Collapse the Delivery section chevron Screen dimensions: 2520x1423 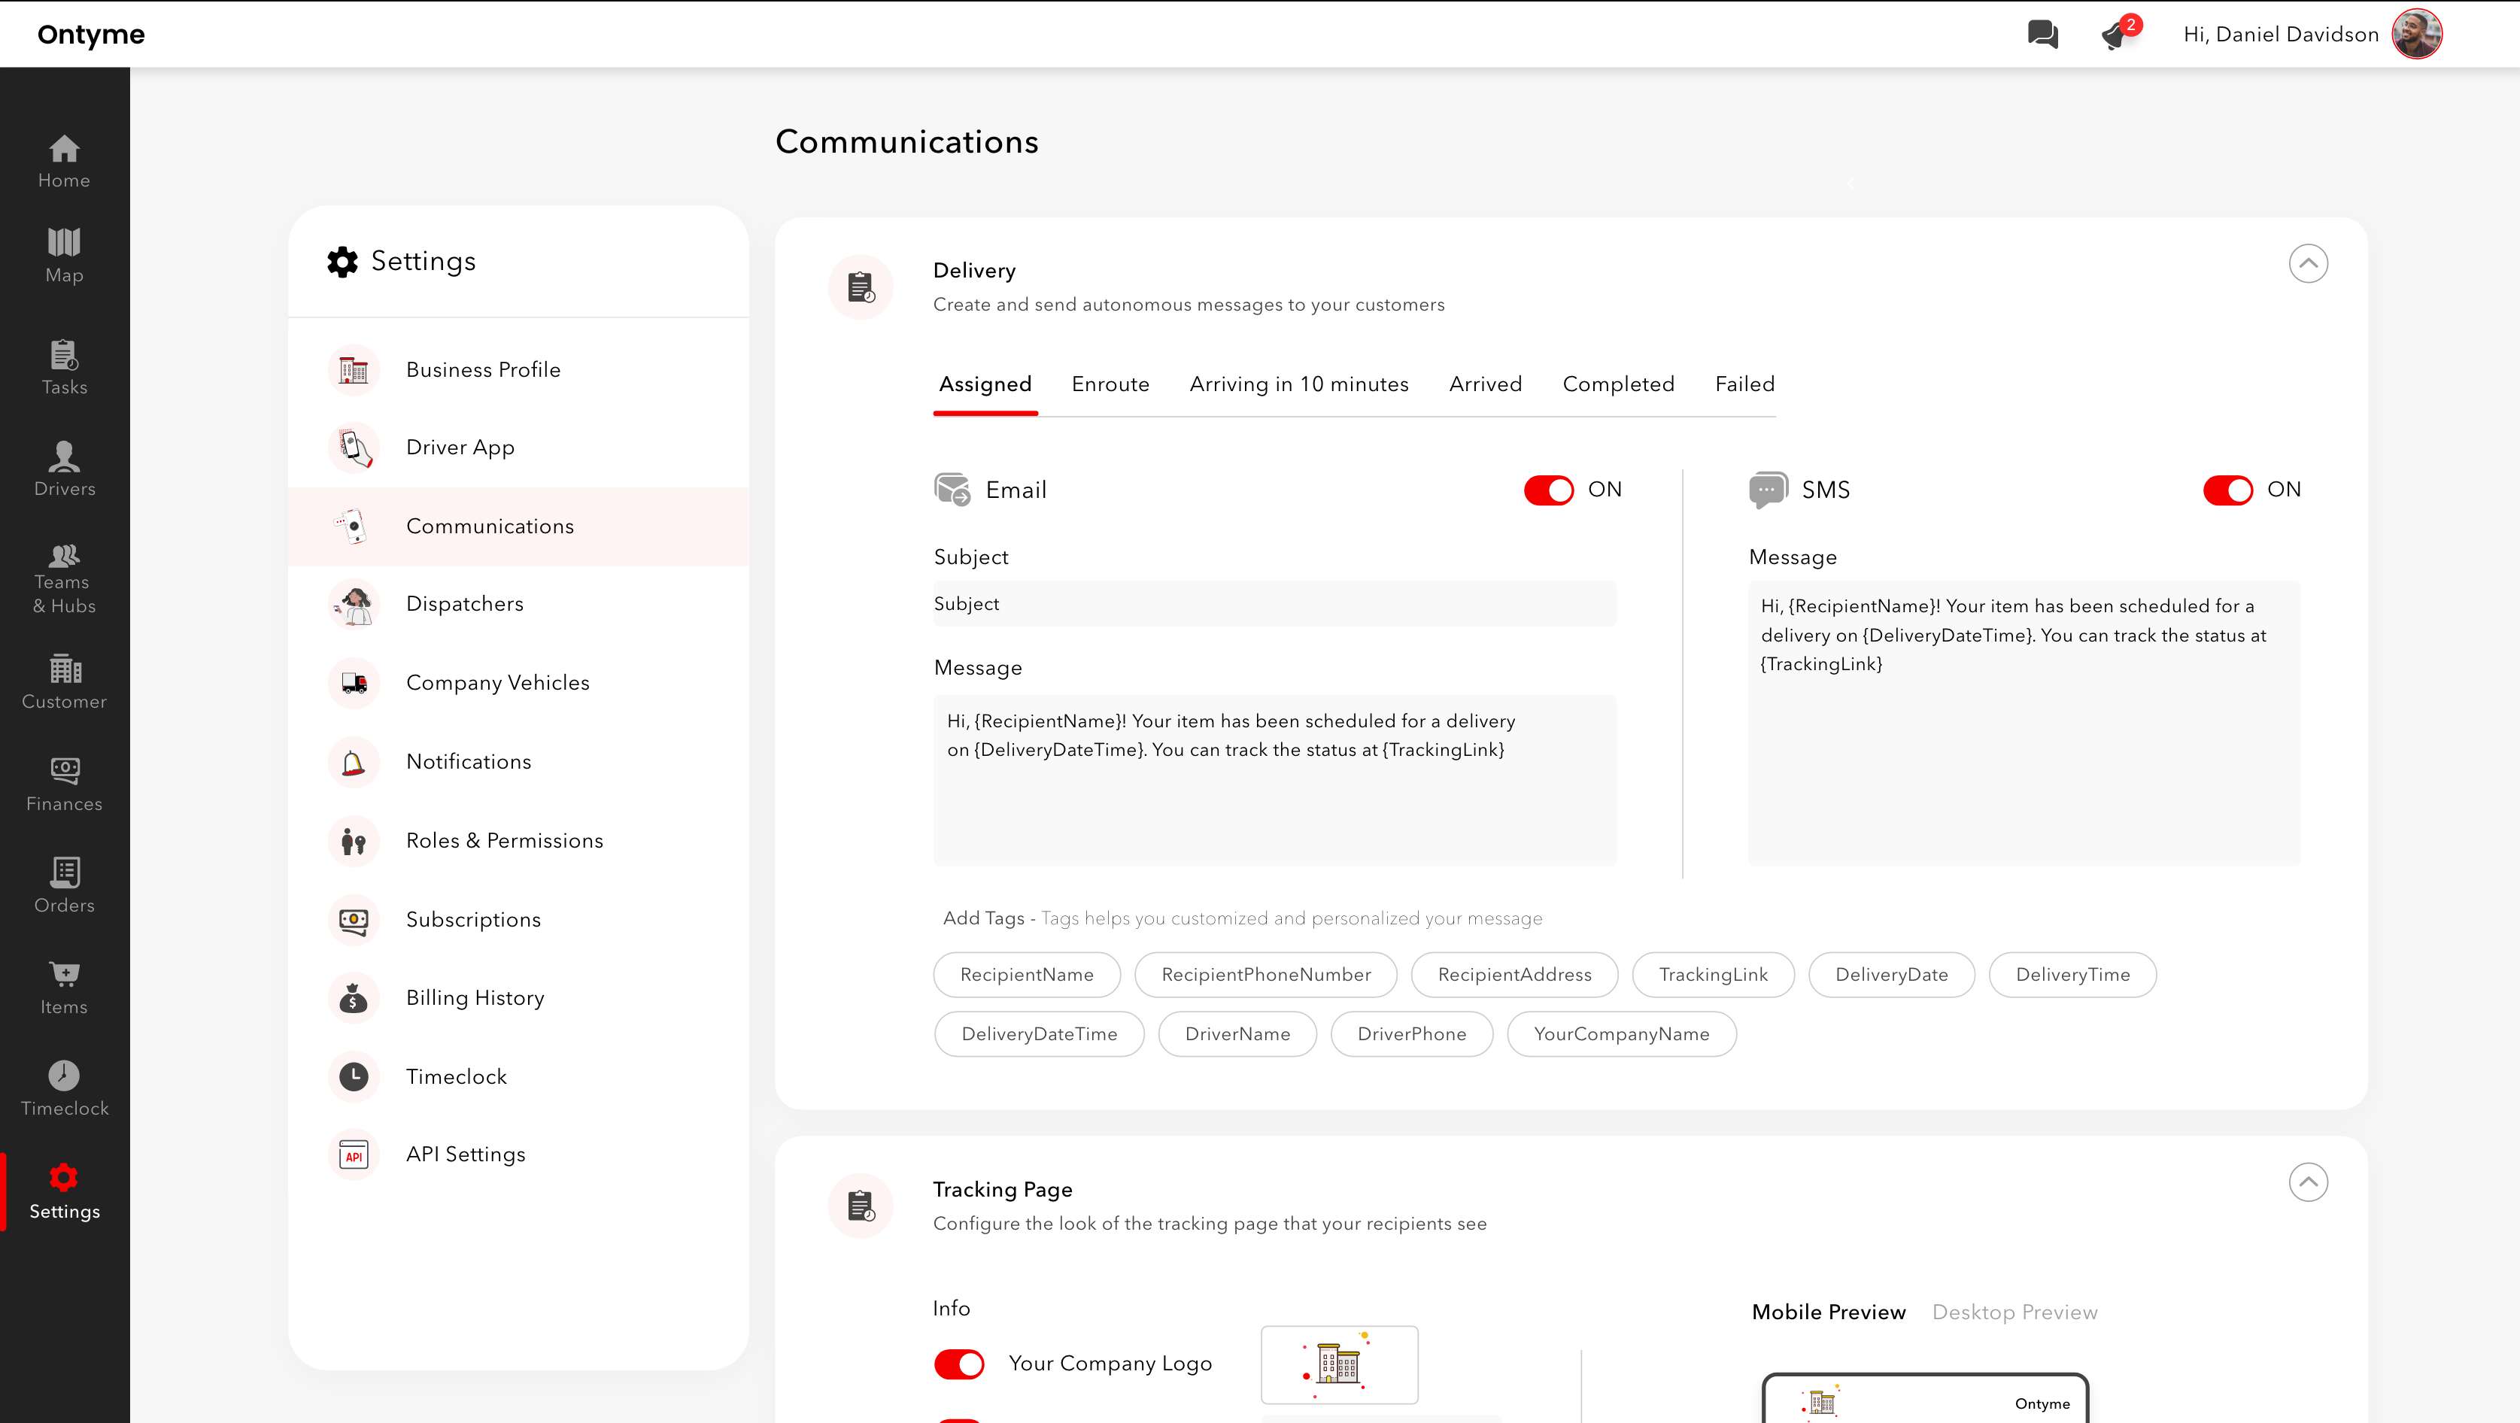coord(2308,263)
